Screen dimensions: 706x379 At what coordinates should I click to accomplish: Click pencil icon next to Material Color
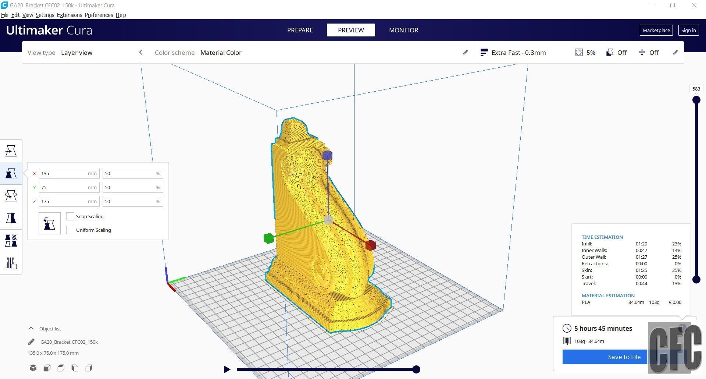466,52
